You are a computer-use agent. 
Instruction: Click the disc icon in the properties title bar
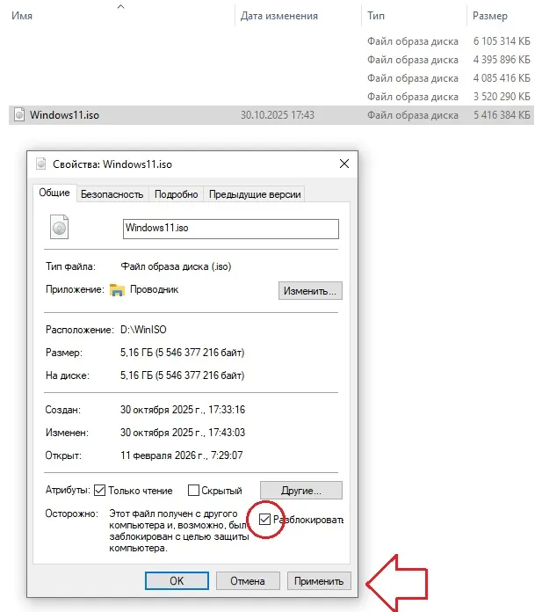[41, 164]
